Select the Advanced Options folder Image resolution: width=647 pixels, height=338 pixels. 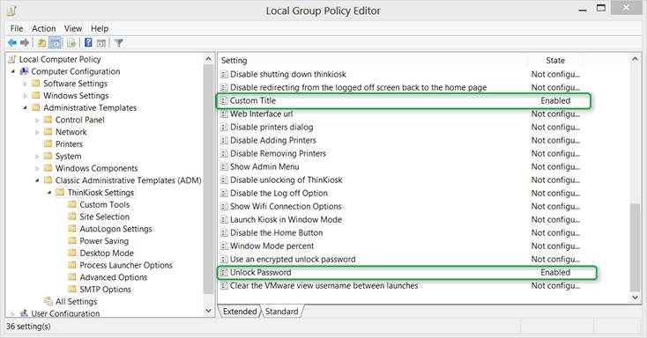click(113, 277)
